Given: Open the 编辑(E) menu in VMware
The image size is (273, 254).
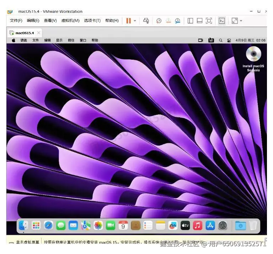Looking at the screenshot, I should coord(33,21).
